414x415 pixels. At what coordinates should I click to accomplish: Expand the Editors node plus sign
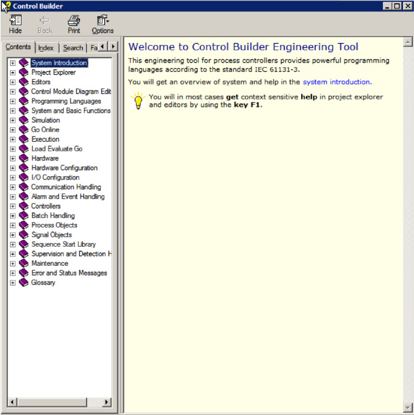[x=13, y=82]
